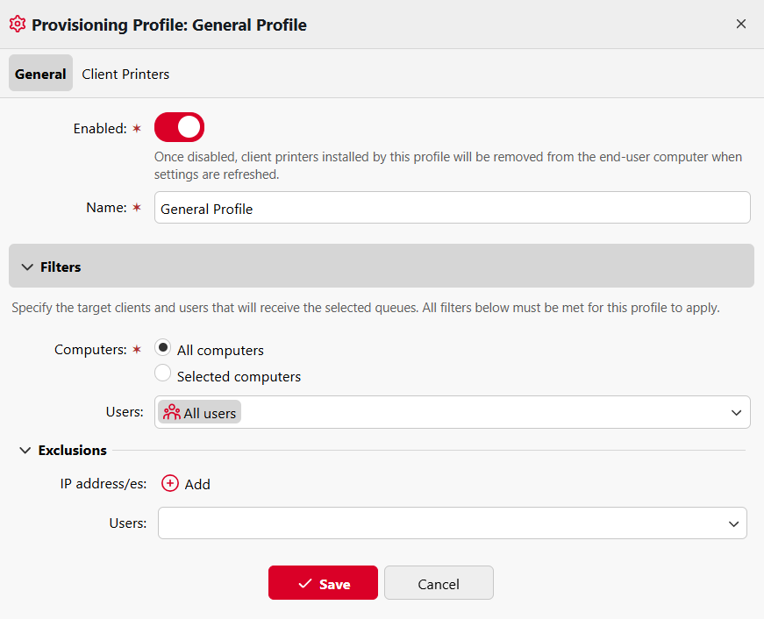This screenshot has height=619, width=764.
Task: Click the Add link for IP addresses
Action: tap(197, 484)
